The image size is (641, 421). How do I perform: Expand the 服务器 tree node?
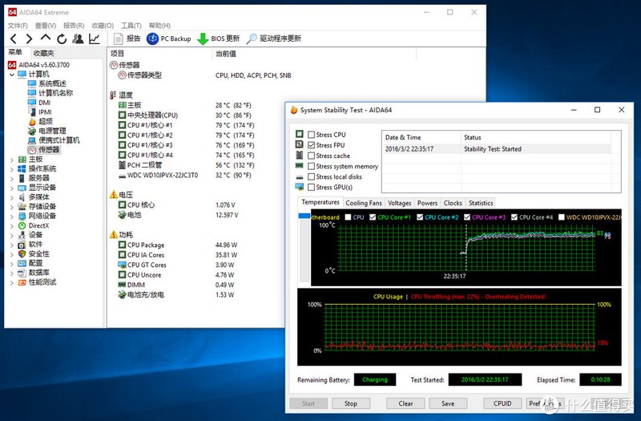tap(11, 178)
